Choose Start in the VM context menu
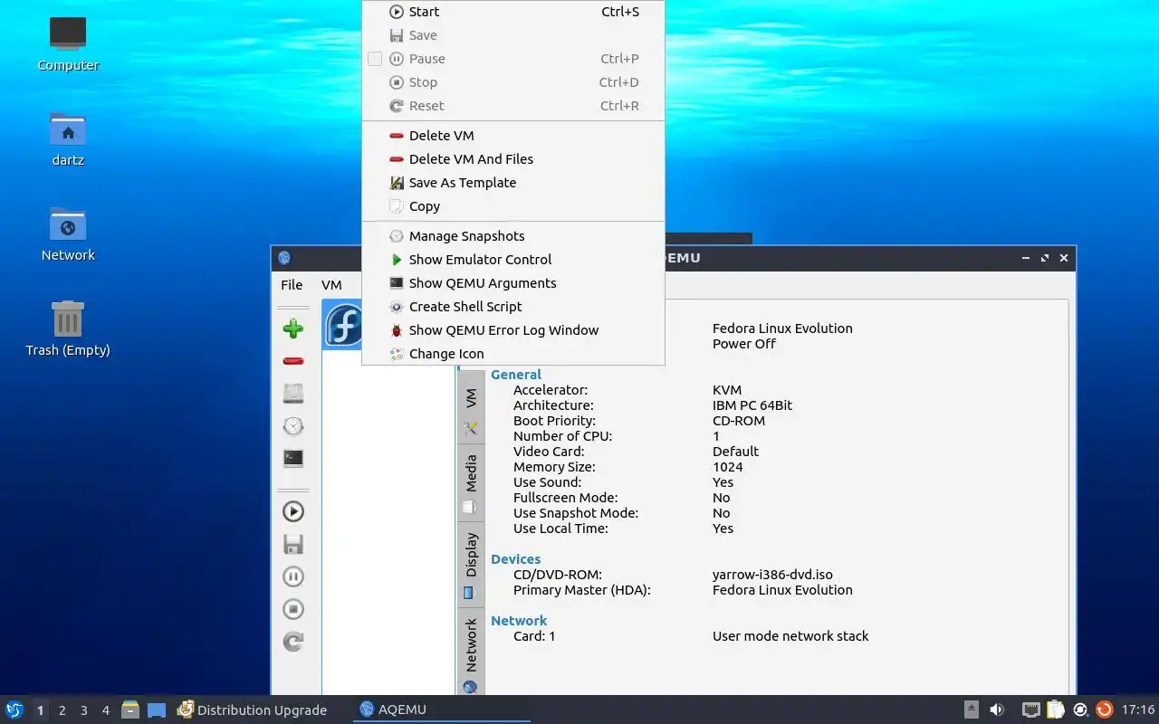 (x=513, y=12)
